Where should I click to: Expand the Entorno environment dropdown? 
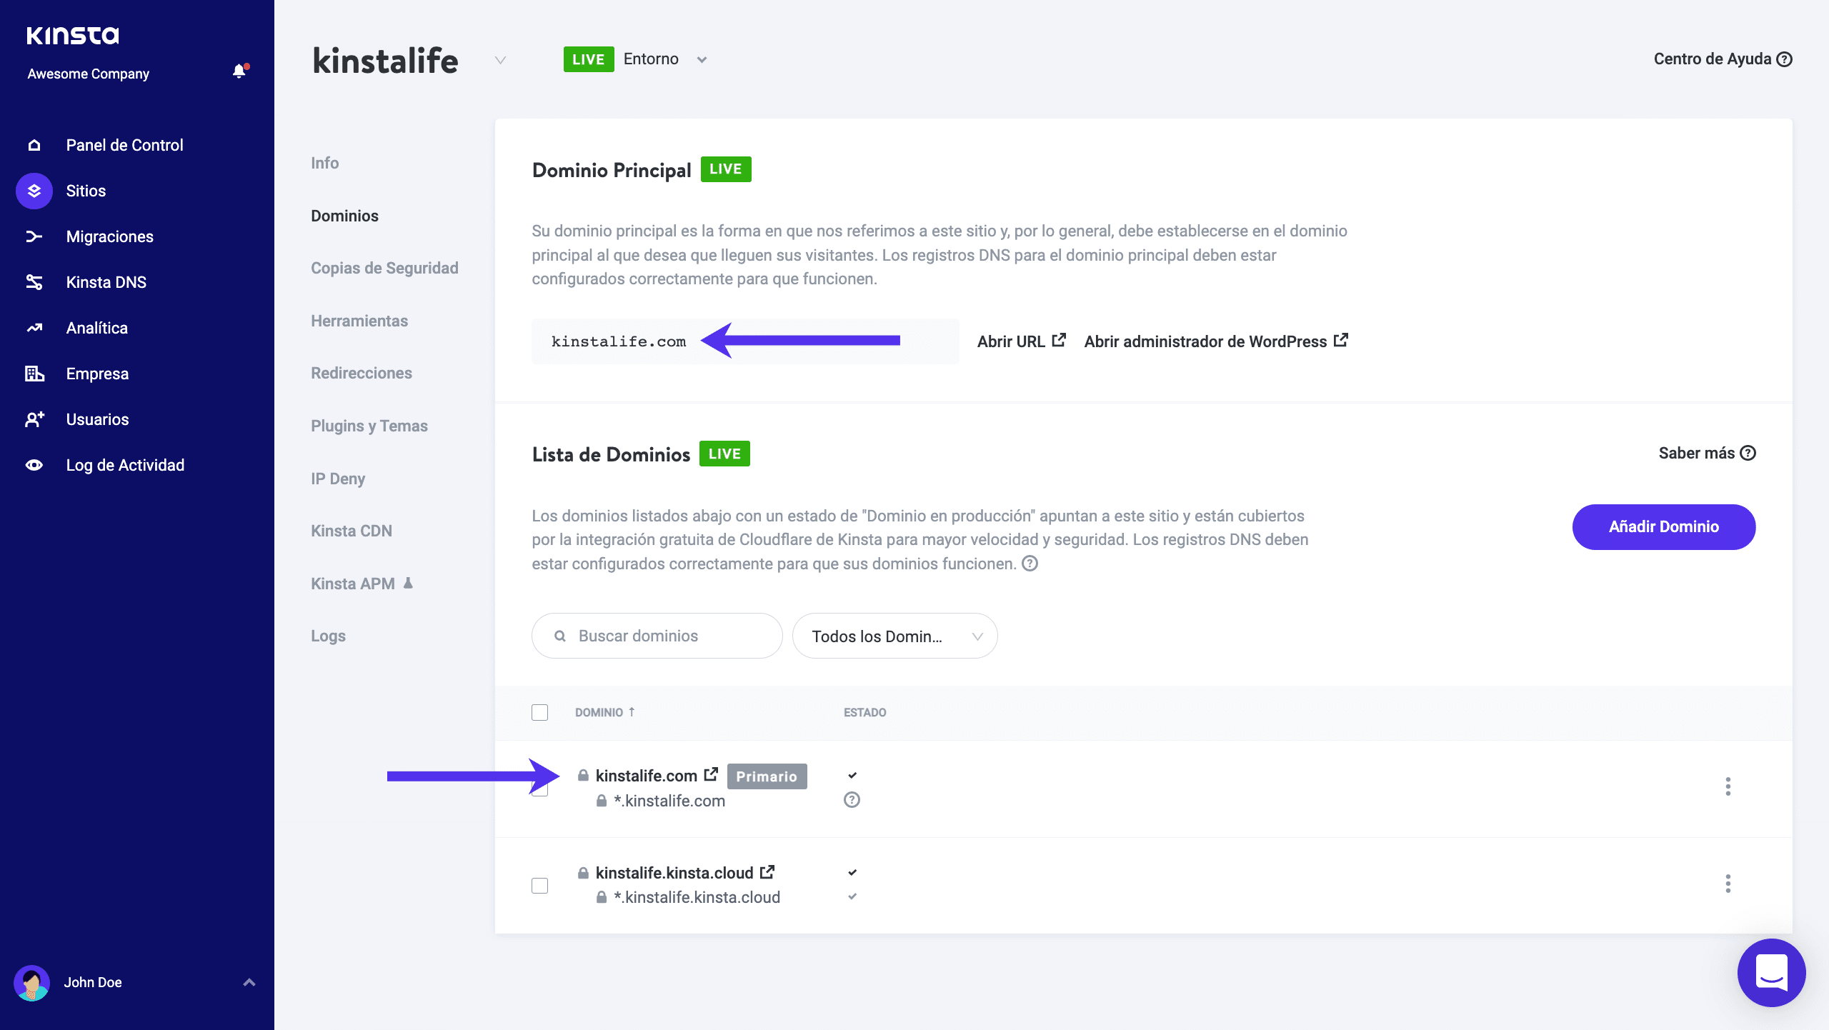point(701,59)
